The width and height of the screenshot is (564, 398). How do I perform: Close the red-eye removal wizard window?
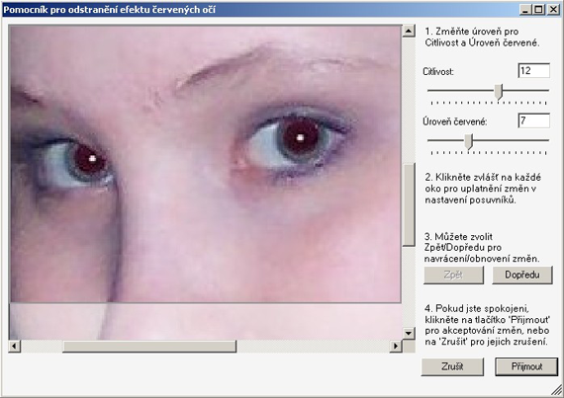pyautogui.click(x=553, y=9)
